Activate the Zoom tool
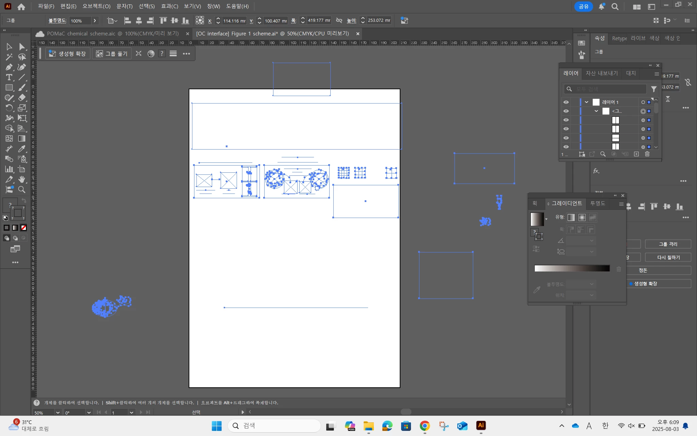The image size is (697, 436). (x=22, y=190)
